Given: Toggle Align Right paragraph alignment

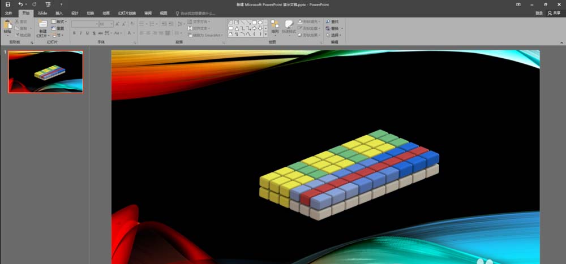Looking at the screenshot, I should 155,33.
